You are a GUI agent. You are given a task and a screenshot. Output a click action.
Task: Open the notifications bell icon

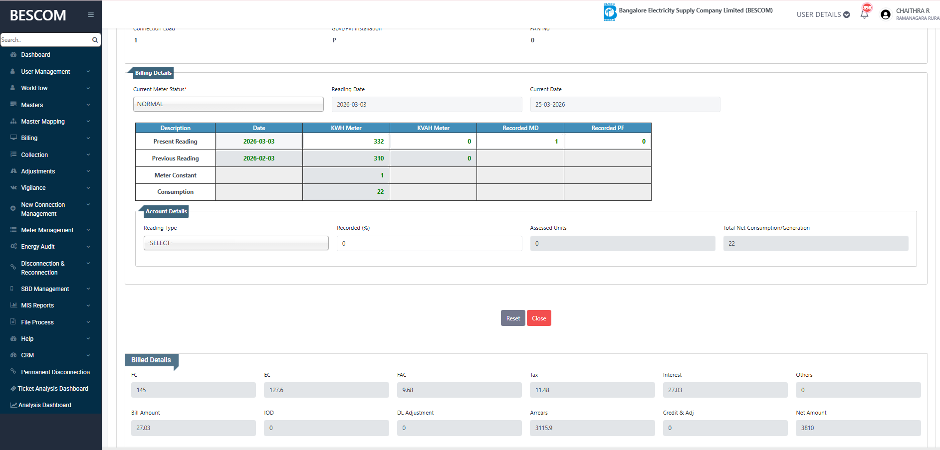[x=865, y=14]
